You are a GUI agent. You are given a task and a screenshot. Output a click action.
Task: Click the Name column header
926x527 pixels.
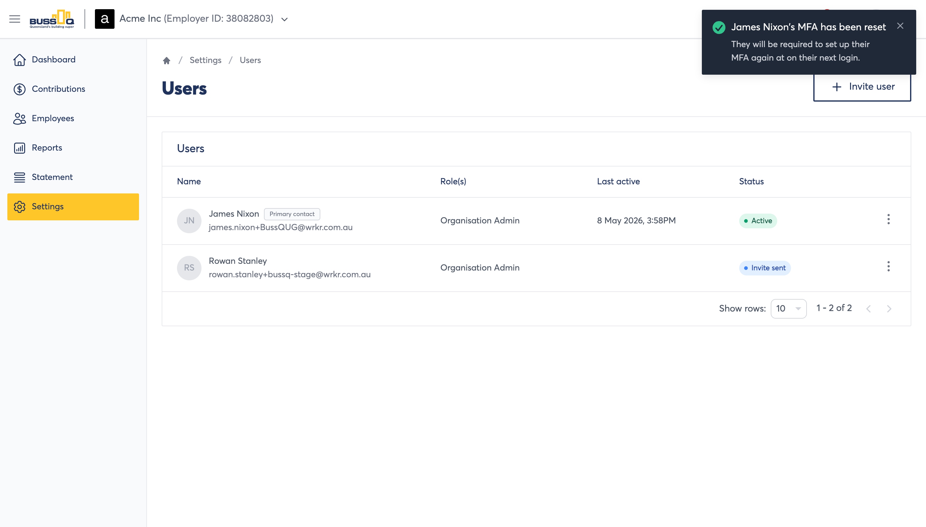(189, 182)
